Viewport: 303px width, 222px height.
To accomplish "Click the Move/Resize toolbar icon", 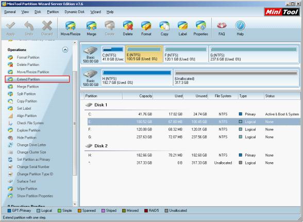I will [70, 26].
